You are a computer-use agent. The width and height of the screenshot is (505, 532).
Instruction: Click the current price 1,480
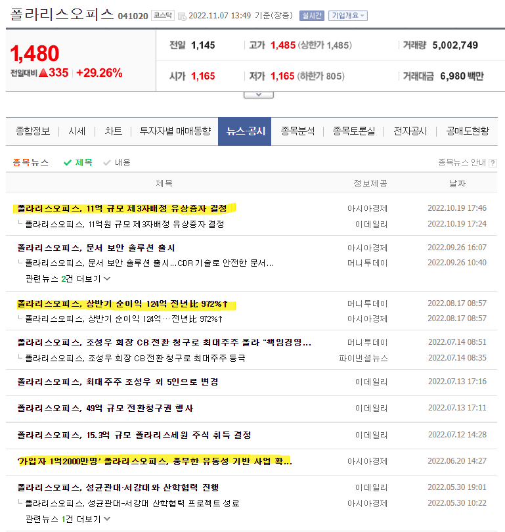pyautogui.click(x=35, y=54)
